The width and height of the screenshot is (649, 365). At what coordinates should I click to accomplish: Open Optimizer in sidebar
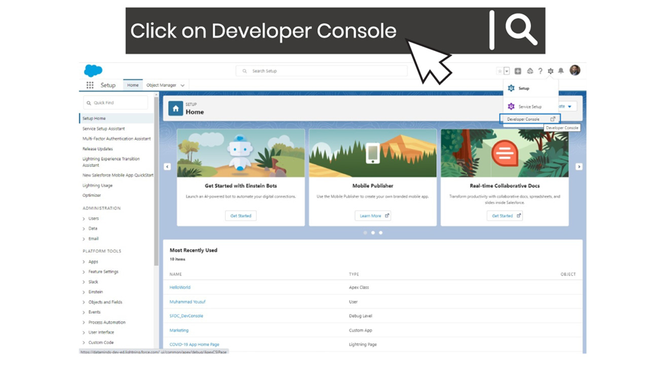coord(91,195)
